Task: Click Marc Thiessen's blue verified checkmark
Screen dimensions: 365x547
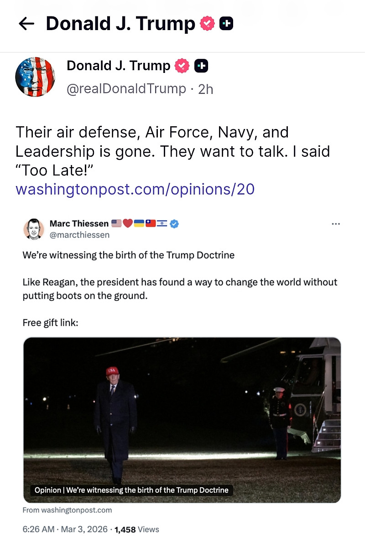Action: [174, 223]
